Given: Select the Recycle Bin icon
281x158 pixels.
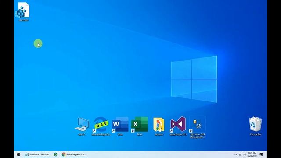Looking at the screenshot, I should tap(256, 126).
